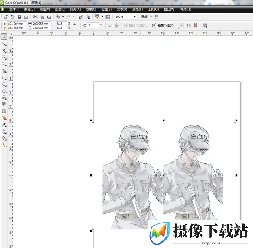The image size is (253, 248).
Task: Open the 工具(O) menu
Action: tap(153, 9)
